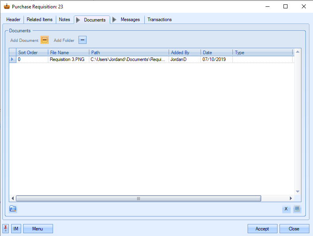This screenshot has height=236, width=313.
Task: Click the vertical scrollbar down arrow
Action: [297, 191]
